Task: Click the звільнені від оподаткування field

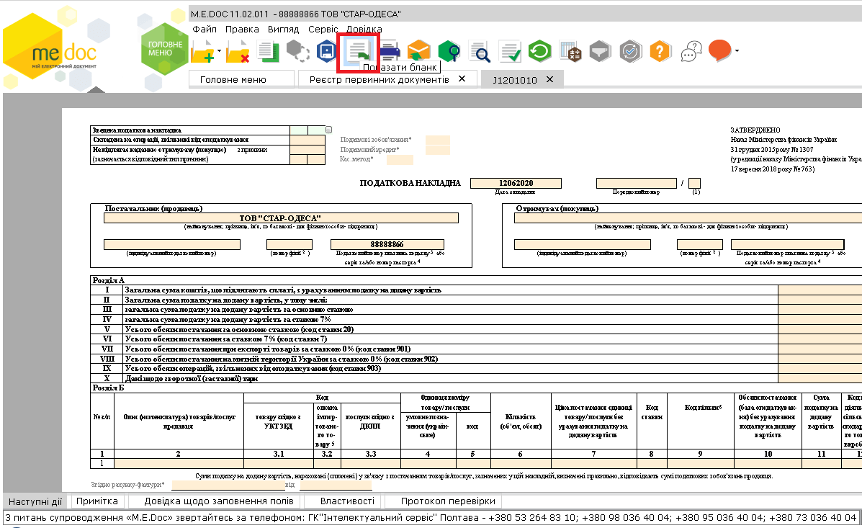Action: [308, 140]
